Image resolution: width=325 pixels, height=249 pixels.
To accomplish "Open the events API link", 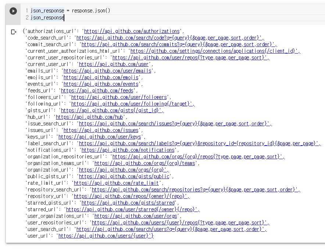I will pyautogui.click(x=101, y=84).
